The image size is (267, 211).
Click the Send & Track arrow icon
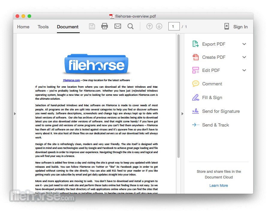(195, 125)
